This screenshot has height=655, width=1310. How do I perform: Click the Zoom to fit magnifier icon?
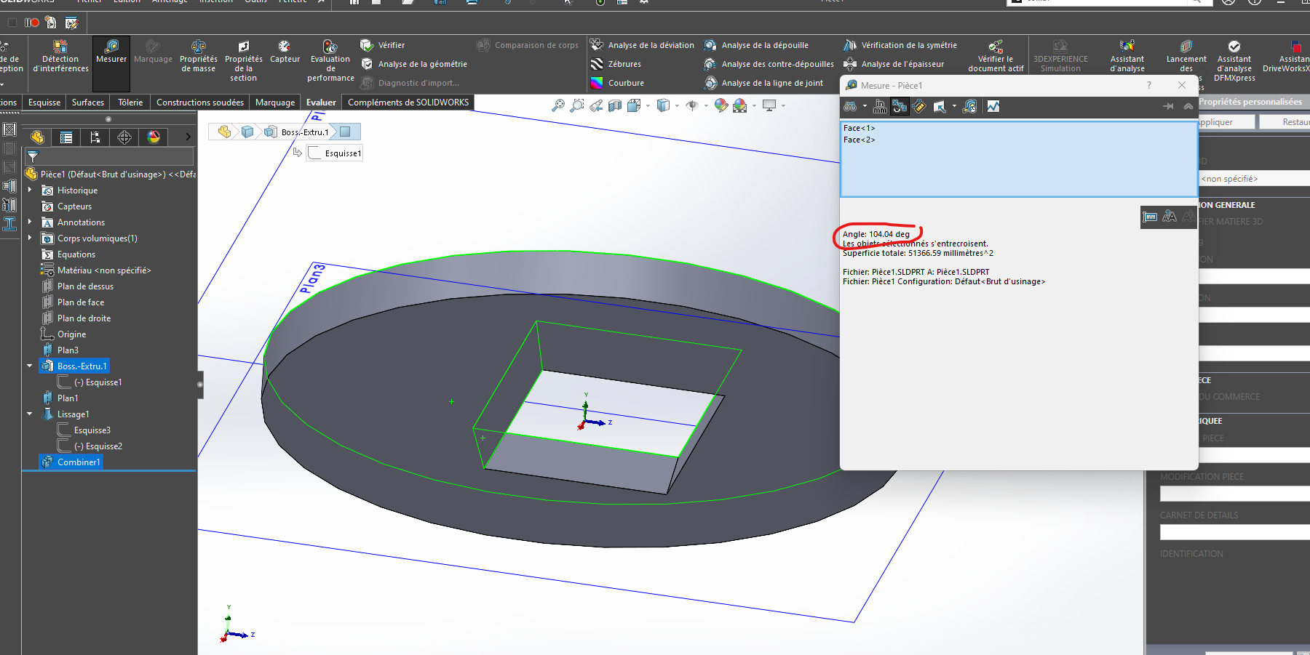(557, 106)
